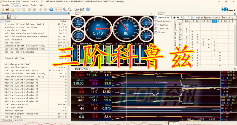Click the reopen log folder with arrow icon

[12, 10]
